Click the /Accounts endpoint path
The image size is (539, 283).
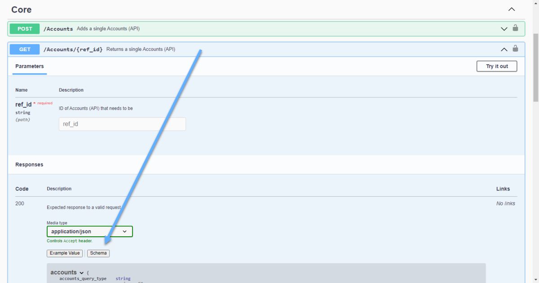coord(58,29)
